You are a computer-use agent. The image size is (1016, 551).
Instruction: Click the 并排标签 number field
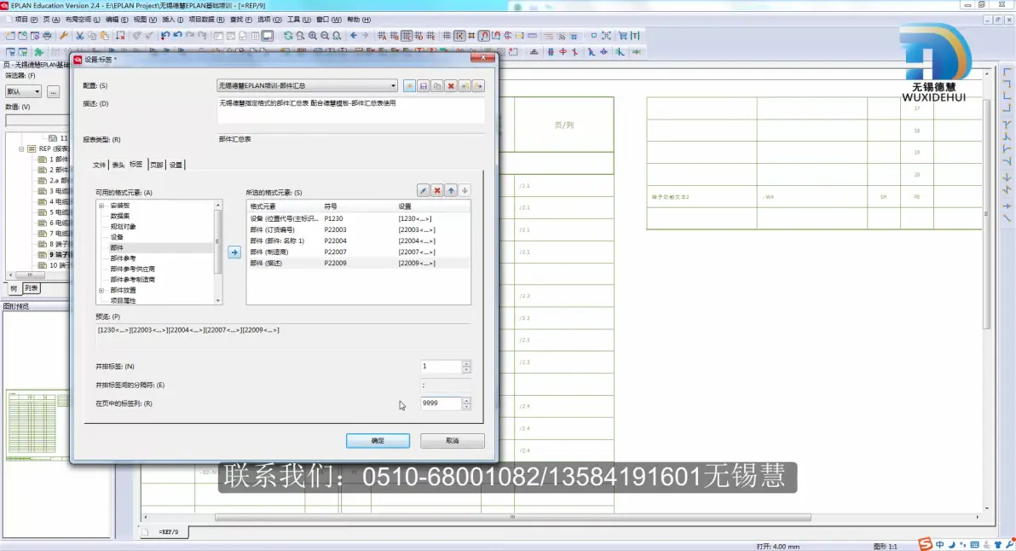441,366
